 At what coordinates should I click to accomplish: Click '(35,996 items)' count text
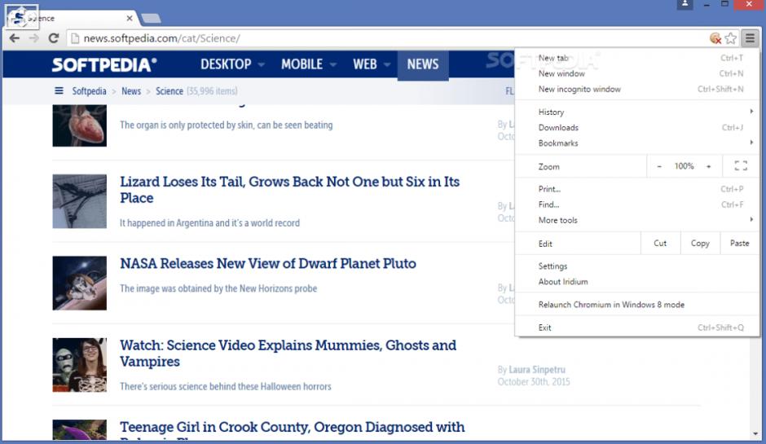click(212, 91)
